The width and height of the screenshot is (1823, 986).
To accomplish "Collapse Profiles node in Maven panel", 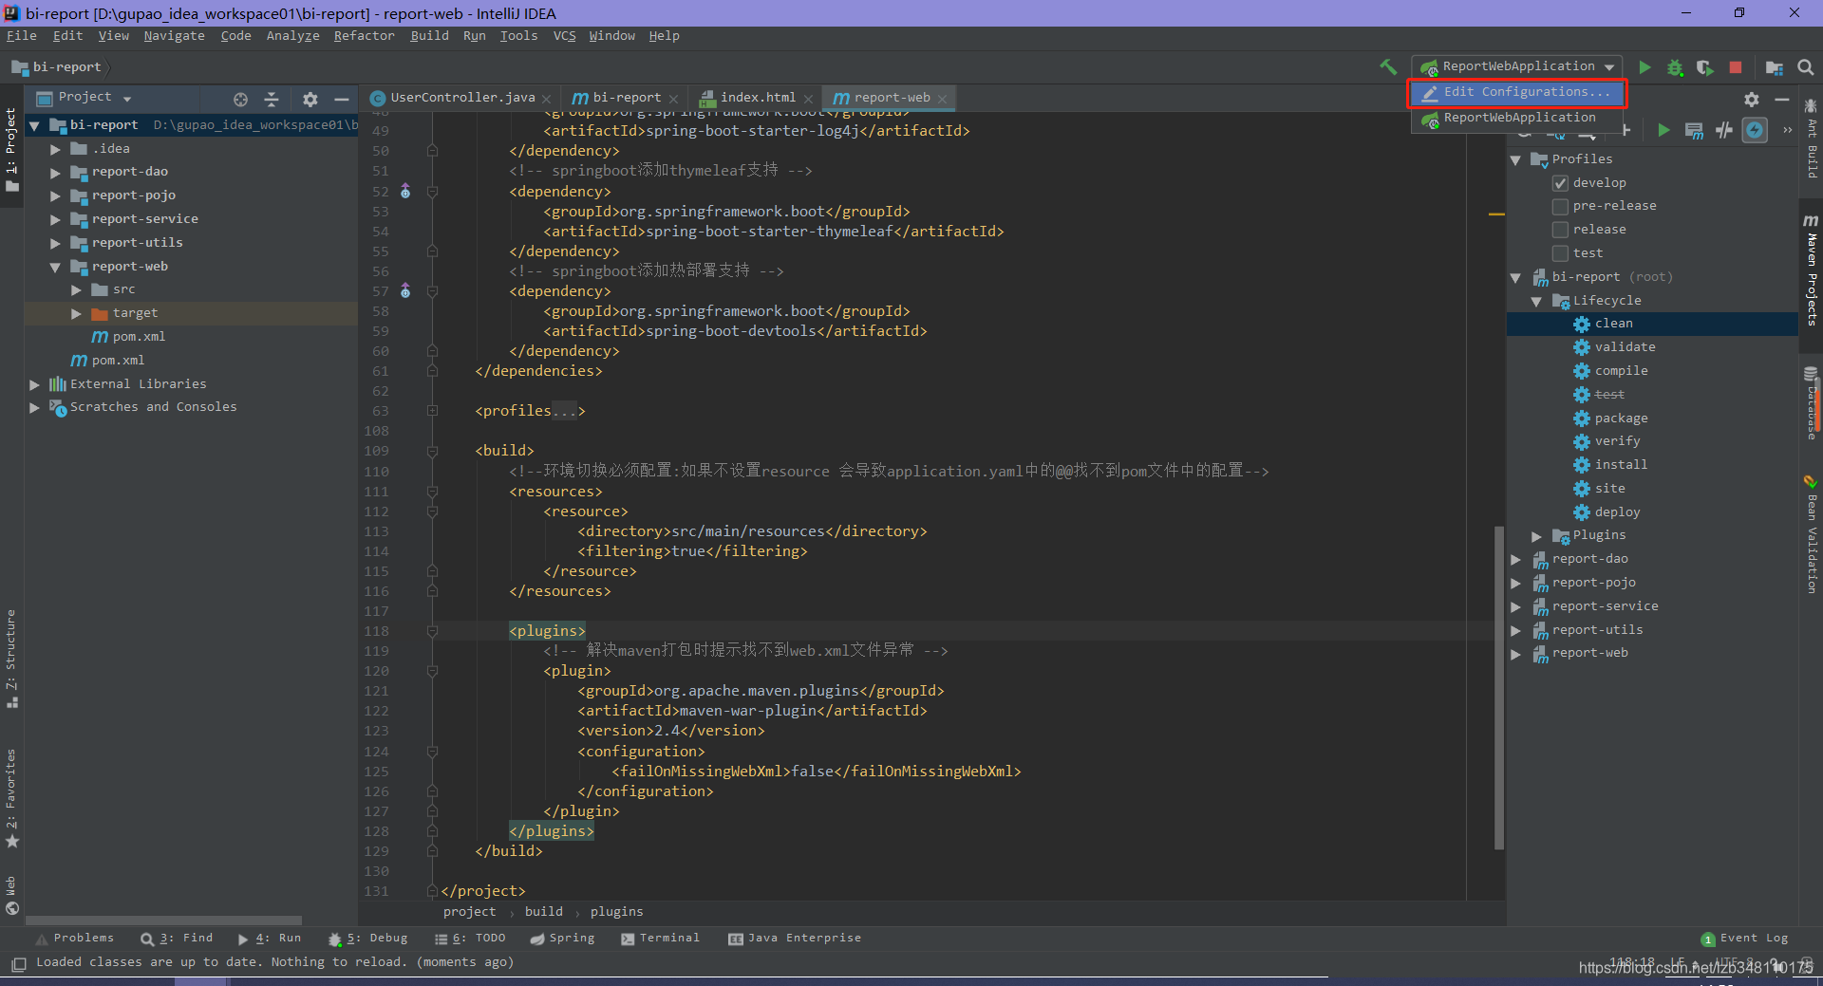I will coord(1516,159).
